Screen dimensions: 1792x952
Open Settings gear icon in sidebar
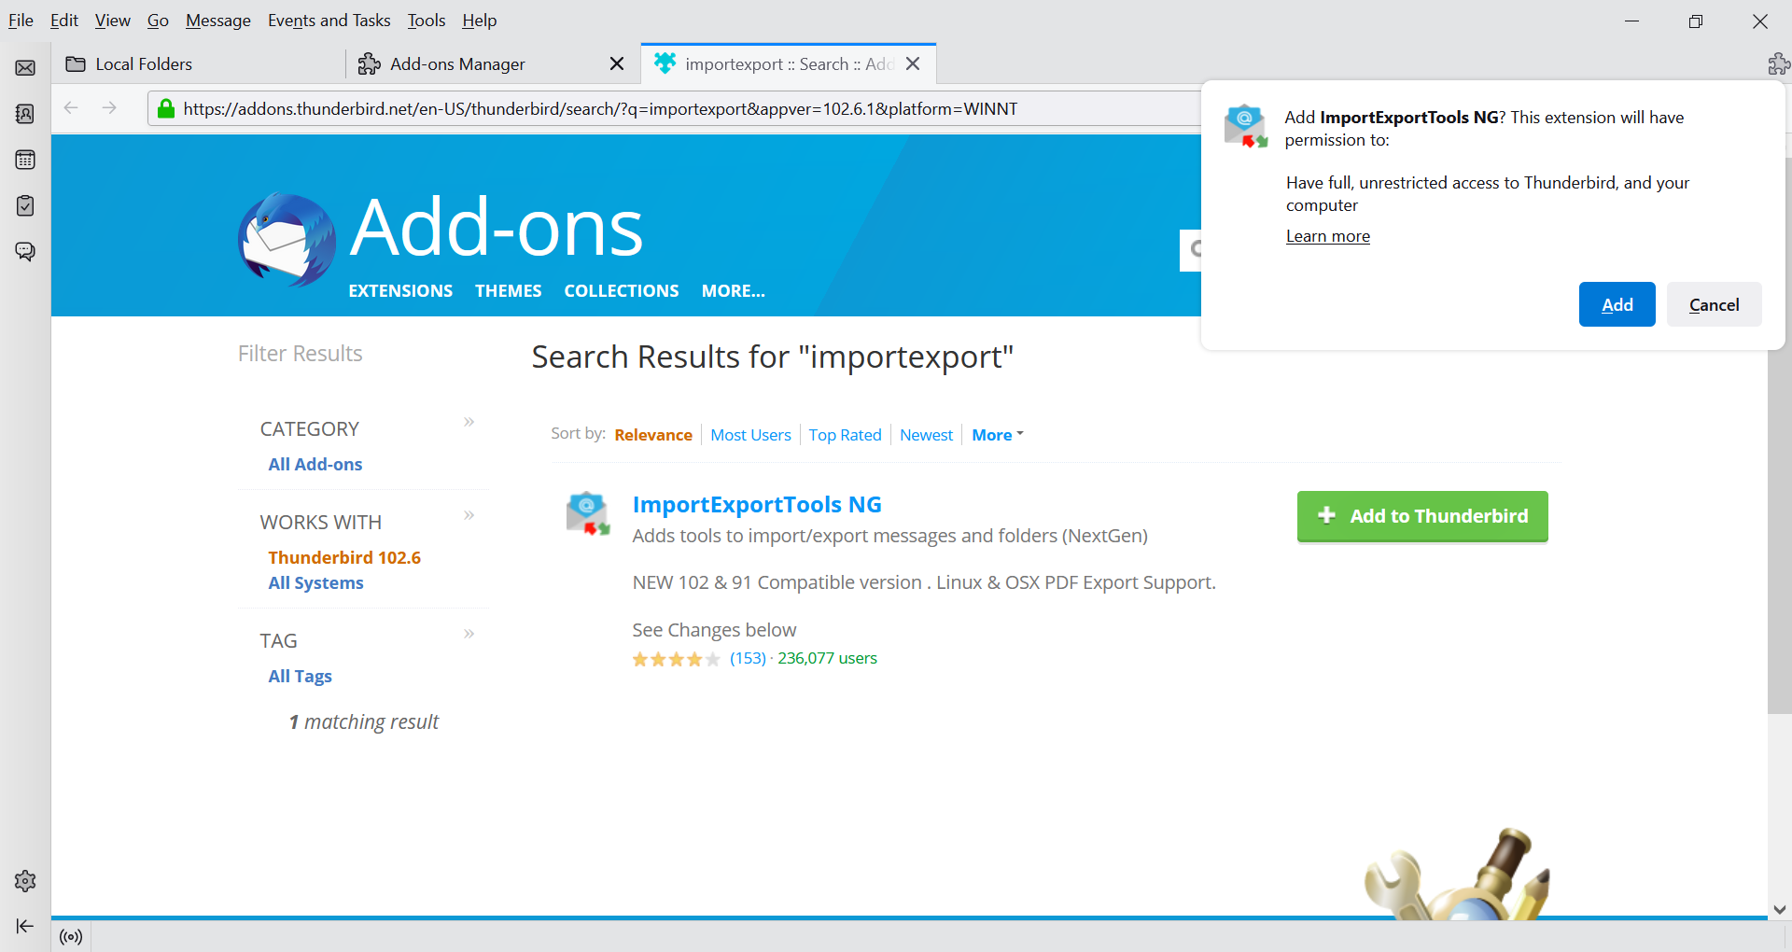pyautogui.click(x=25, y=881)
